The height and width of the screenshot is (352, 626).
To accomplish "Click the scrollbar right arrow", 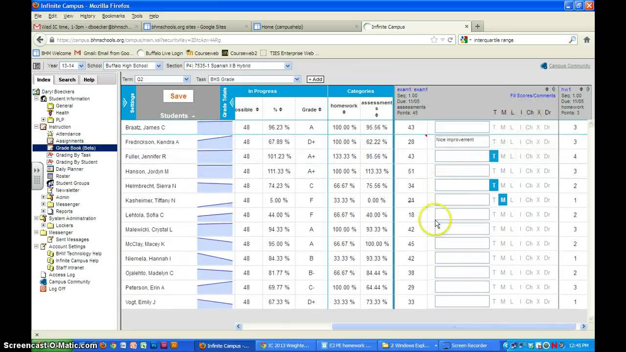I will pos(583,327).
